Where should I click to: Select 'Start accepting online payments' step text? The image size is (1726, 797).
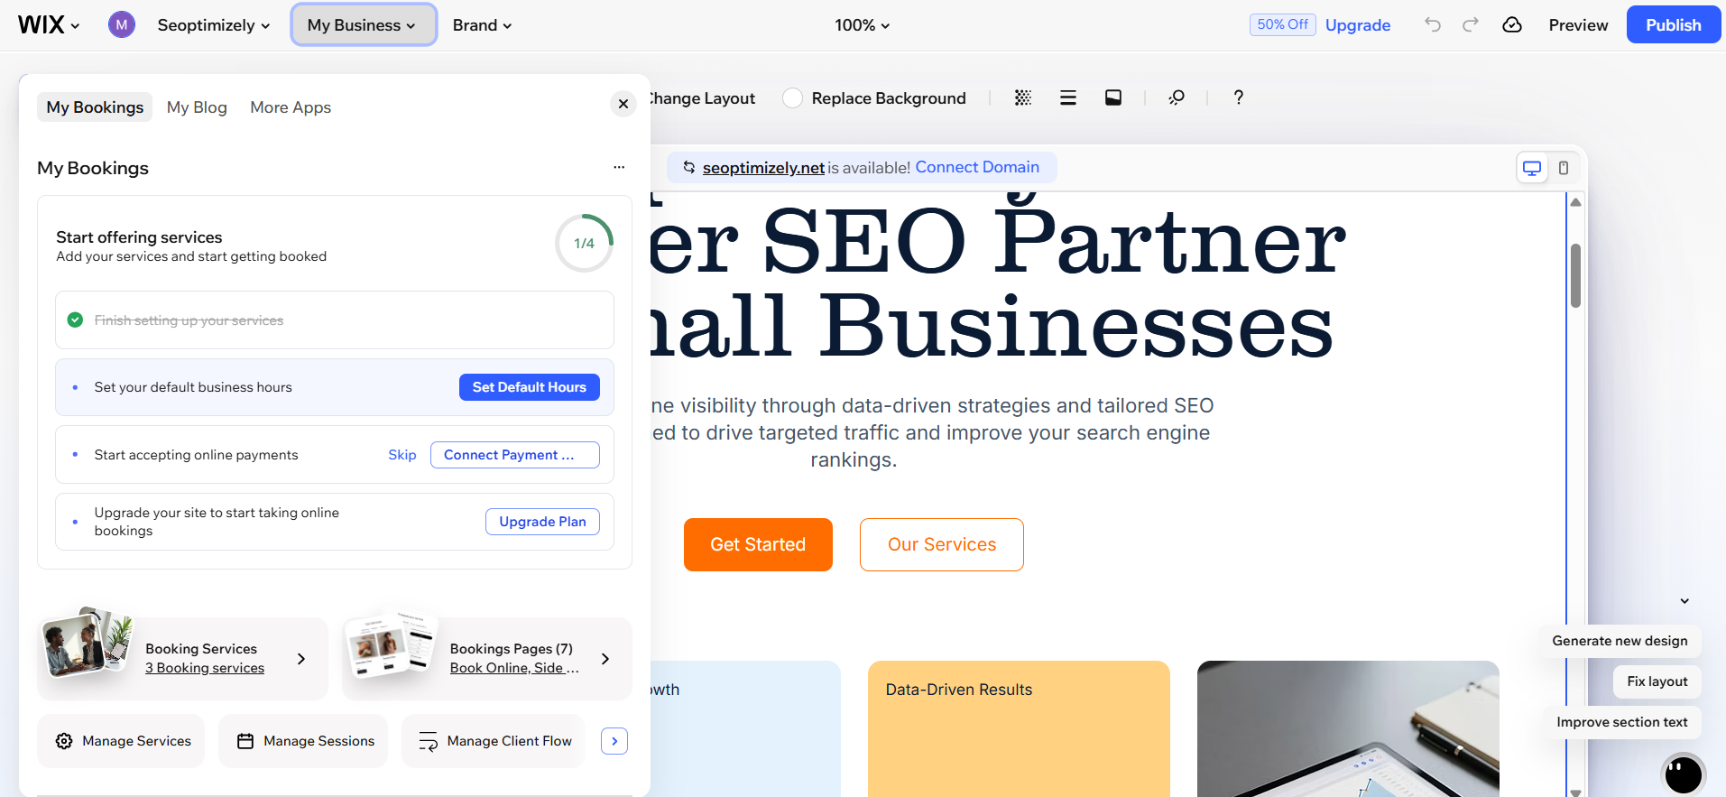196,455
